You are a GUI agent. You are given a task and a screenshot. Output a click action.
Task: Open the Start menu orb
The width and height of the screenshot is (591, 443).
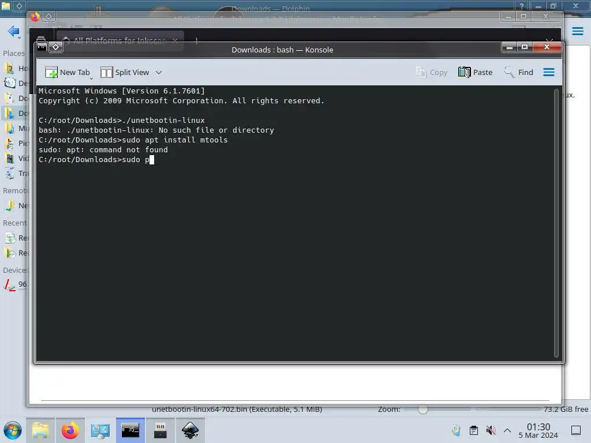point(13,430)
